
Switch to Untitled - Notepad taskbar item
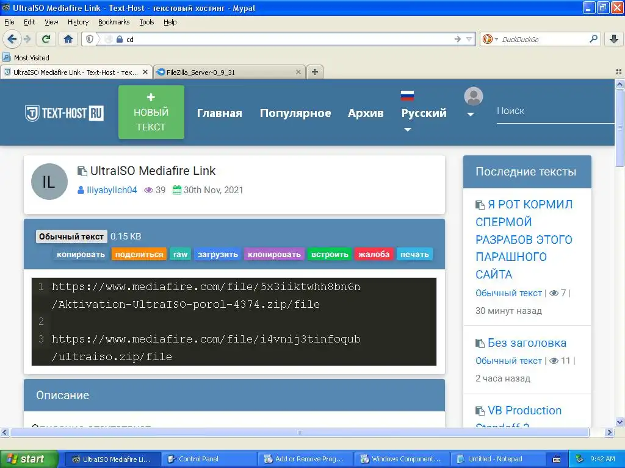pos(498,459)
